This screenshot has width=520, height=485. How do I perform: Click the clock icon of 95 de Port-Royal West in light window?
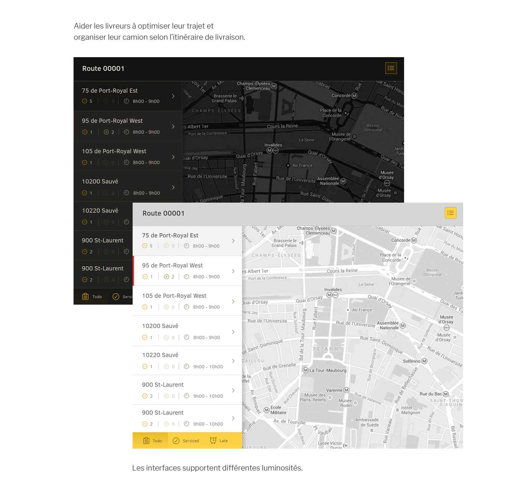pos(186,276)
